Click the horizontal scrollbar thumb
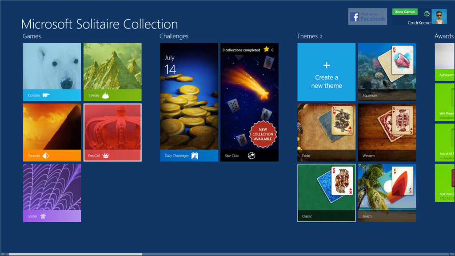The height and width of the screenshot is (256, 455). click(x=76, y=254)
